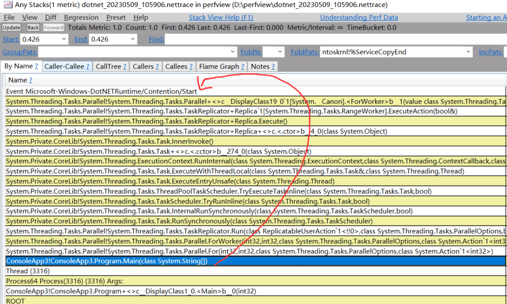This screenshot has height=304, width=507.
Task: Open the Name column help link
Action: [x=31, y=80]
